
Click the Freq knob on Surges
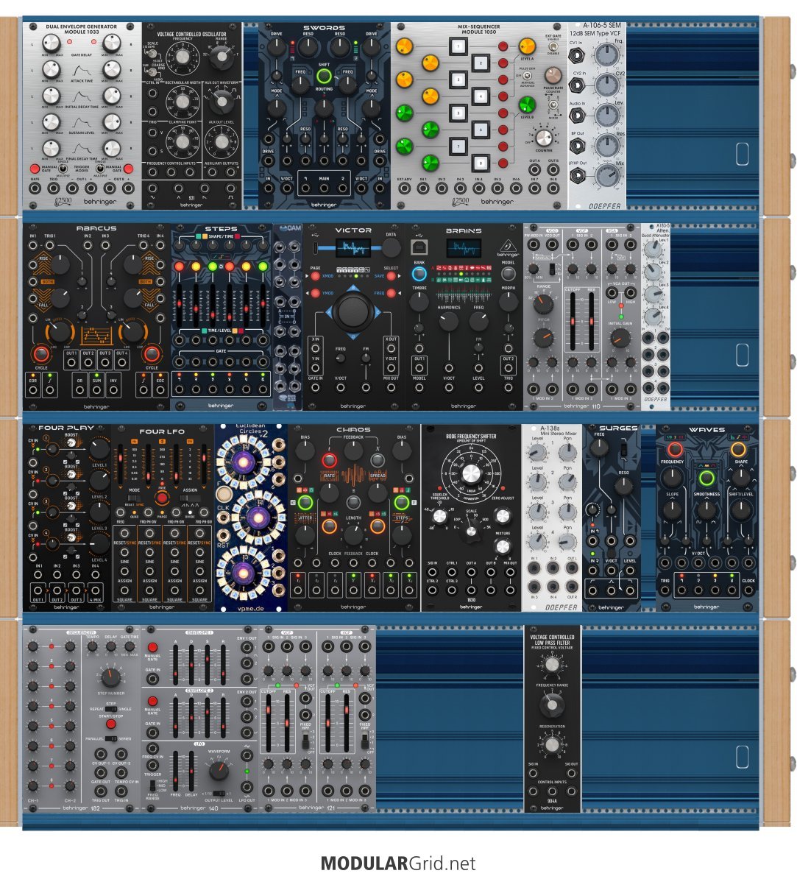tap(599, 448)
